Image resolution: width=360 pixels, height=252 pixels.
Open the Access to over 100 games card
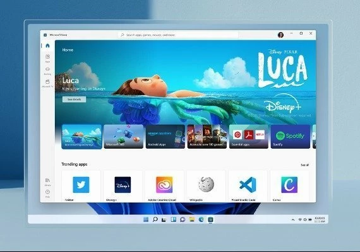tap(207, 137)
